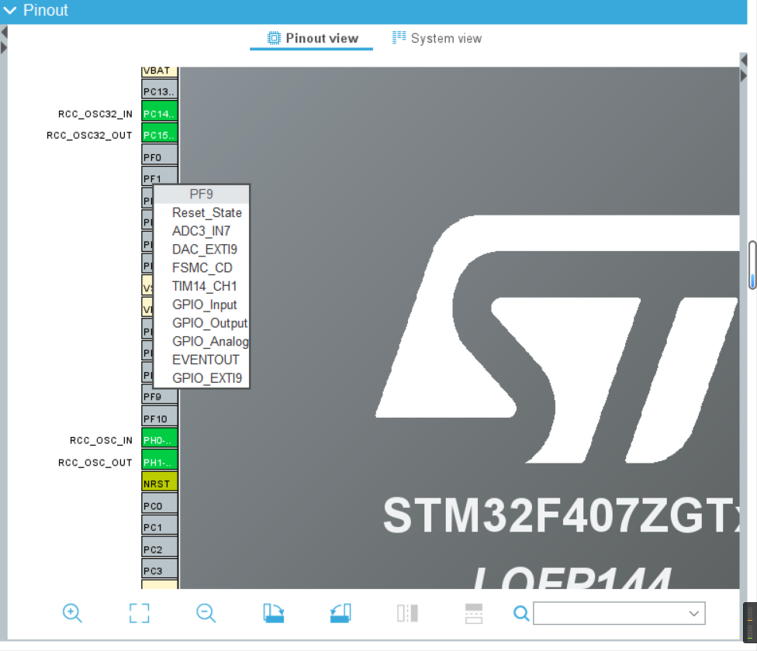
Task: Select the green PC15 pin
Action: click(160, 133)
